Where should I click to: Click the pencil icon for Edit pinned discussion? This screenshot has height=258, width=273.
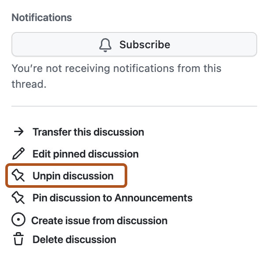pos(18,154)
